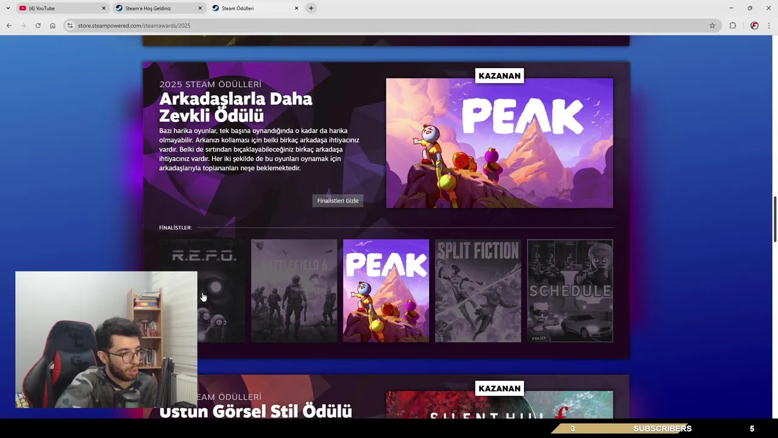Click the FİNALİSTLER section label
Image resolution: width=778 pixels, height=438 pixels.
[175, 228]
